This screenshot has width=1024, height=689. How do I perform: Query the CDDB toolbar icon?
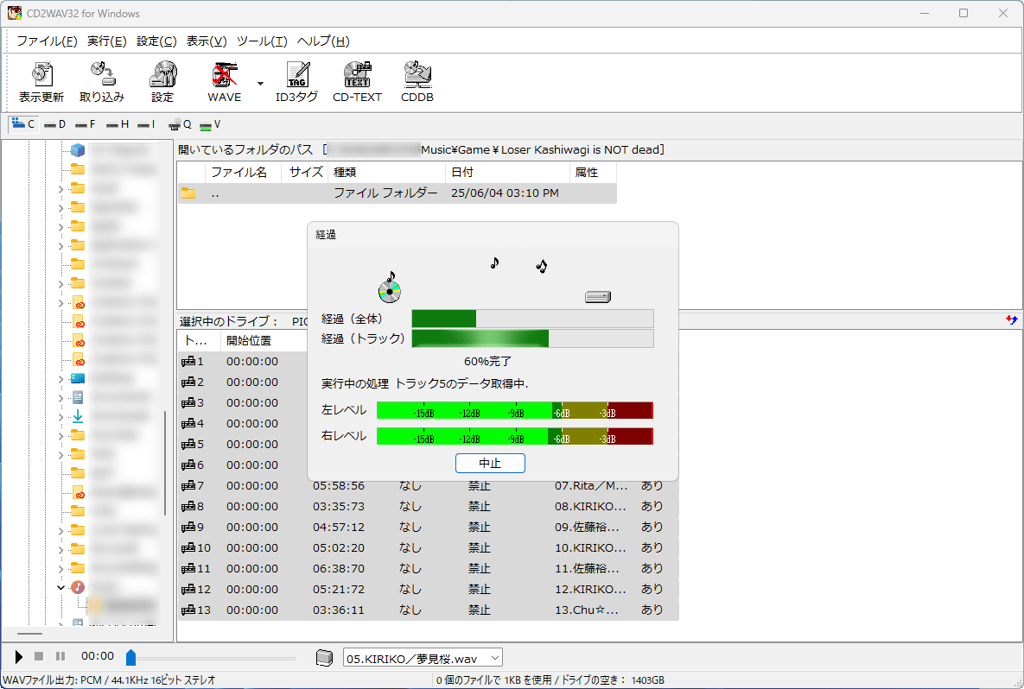(x=417, y=81)
